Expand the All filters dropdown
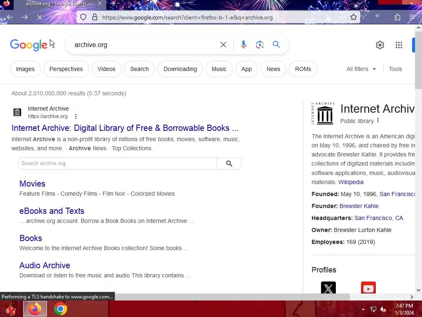 pos(361,69)
